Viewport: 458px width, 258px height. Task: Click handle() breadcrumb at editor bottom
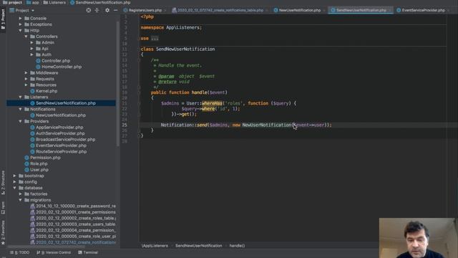click(237, 246)
